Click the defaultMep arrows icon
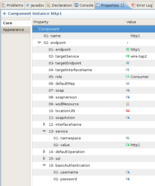Screen dimensions: 155x186 coord(128,83)
